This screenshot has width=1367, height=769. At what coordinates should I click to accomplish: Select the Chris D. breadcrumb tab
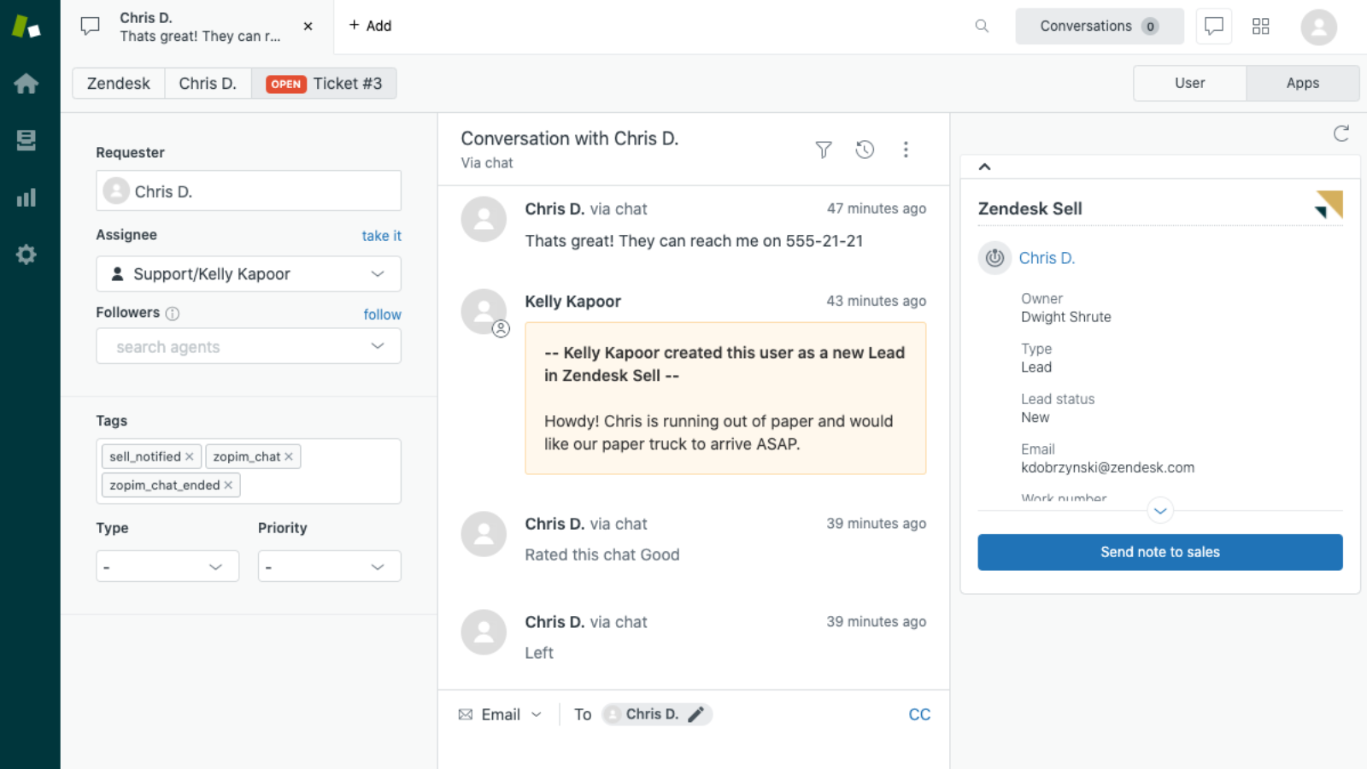208,83
